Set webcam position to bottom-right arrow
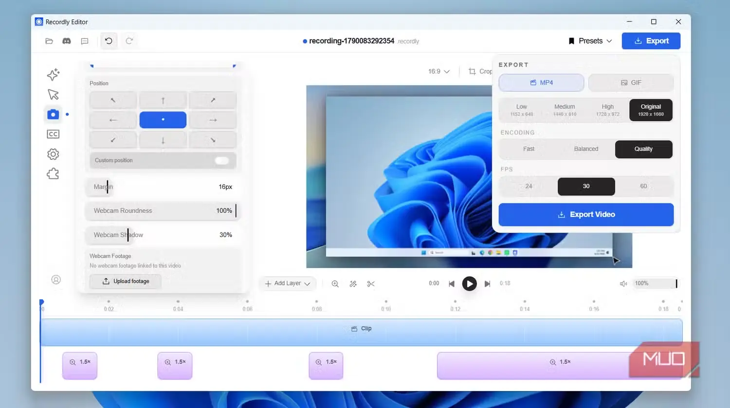The image size is (730, 408). click(213, 140)
